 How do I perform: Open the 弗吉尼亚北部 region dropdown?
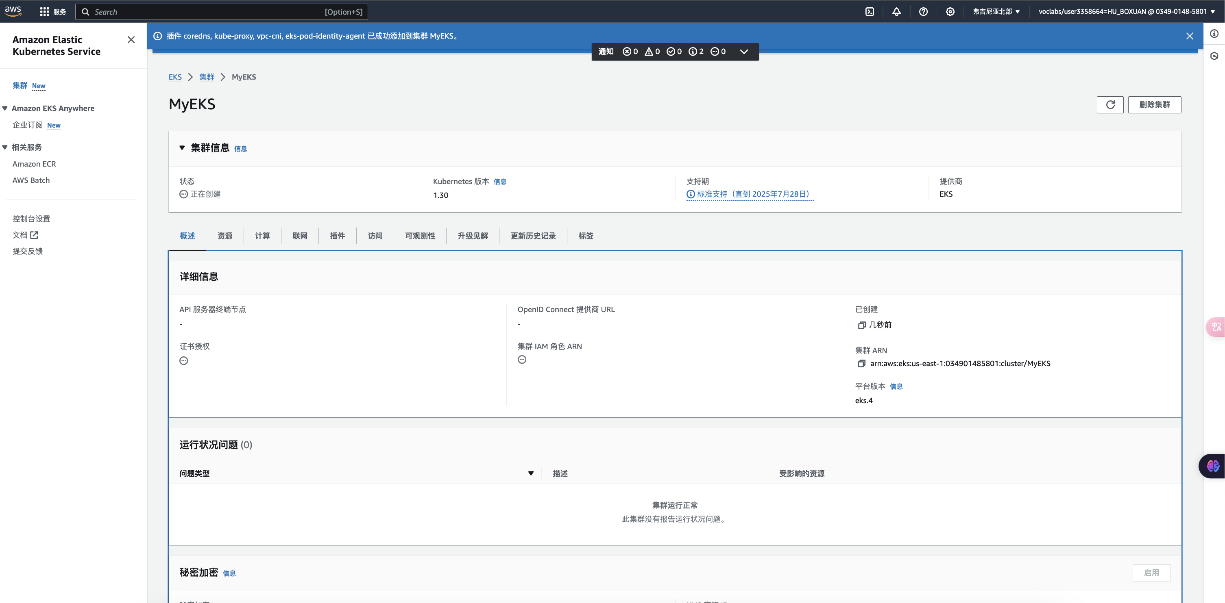pos(996,12)
